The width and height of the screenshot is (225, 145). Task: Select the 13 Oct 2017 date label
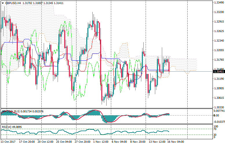coord(8,142)
